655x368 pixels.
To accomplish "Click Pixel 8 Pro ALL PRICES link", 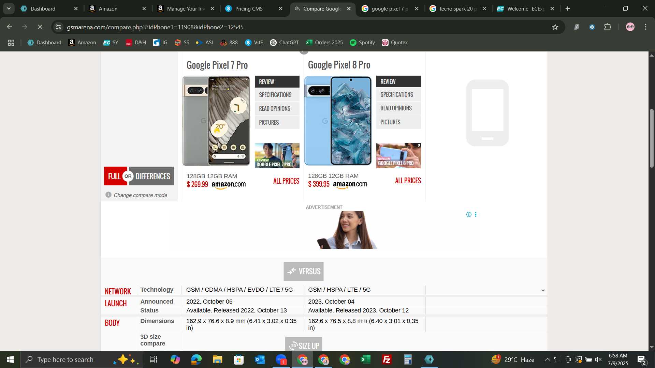I will coord(408,181).
